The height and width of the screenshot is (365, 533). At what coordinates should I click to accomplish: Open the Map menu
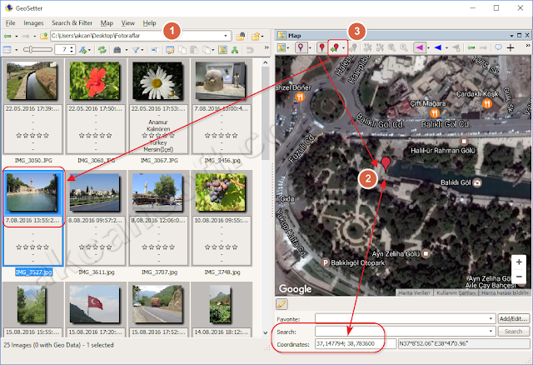click(107, 22)
